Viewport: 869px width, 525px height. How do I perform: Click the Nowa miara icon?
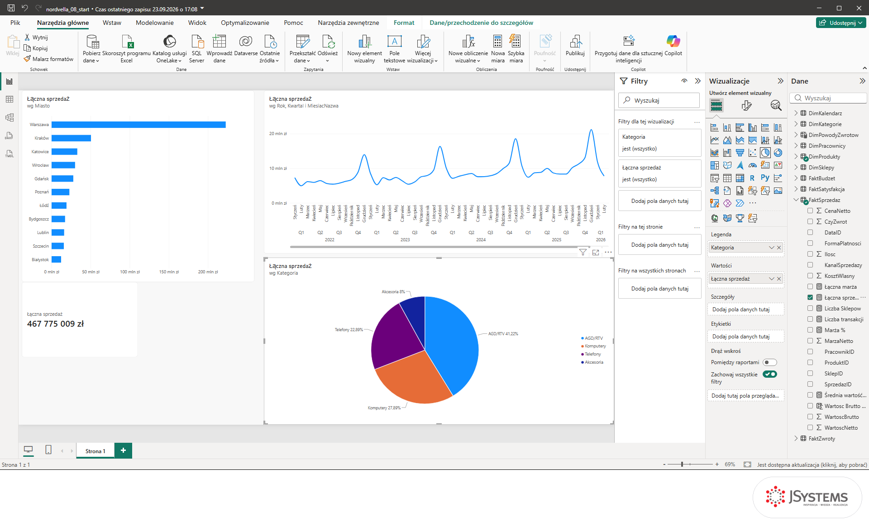497,42
